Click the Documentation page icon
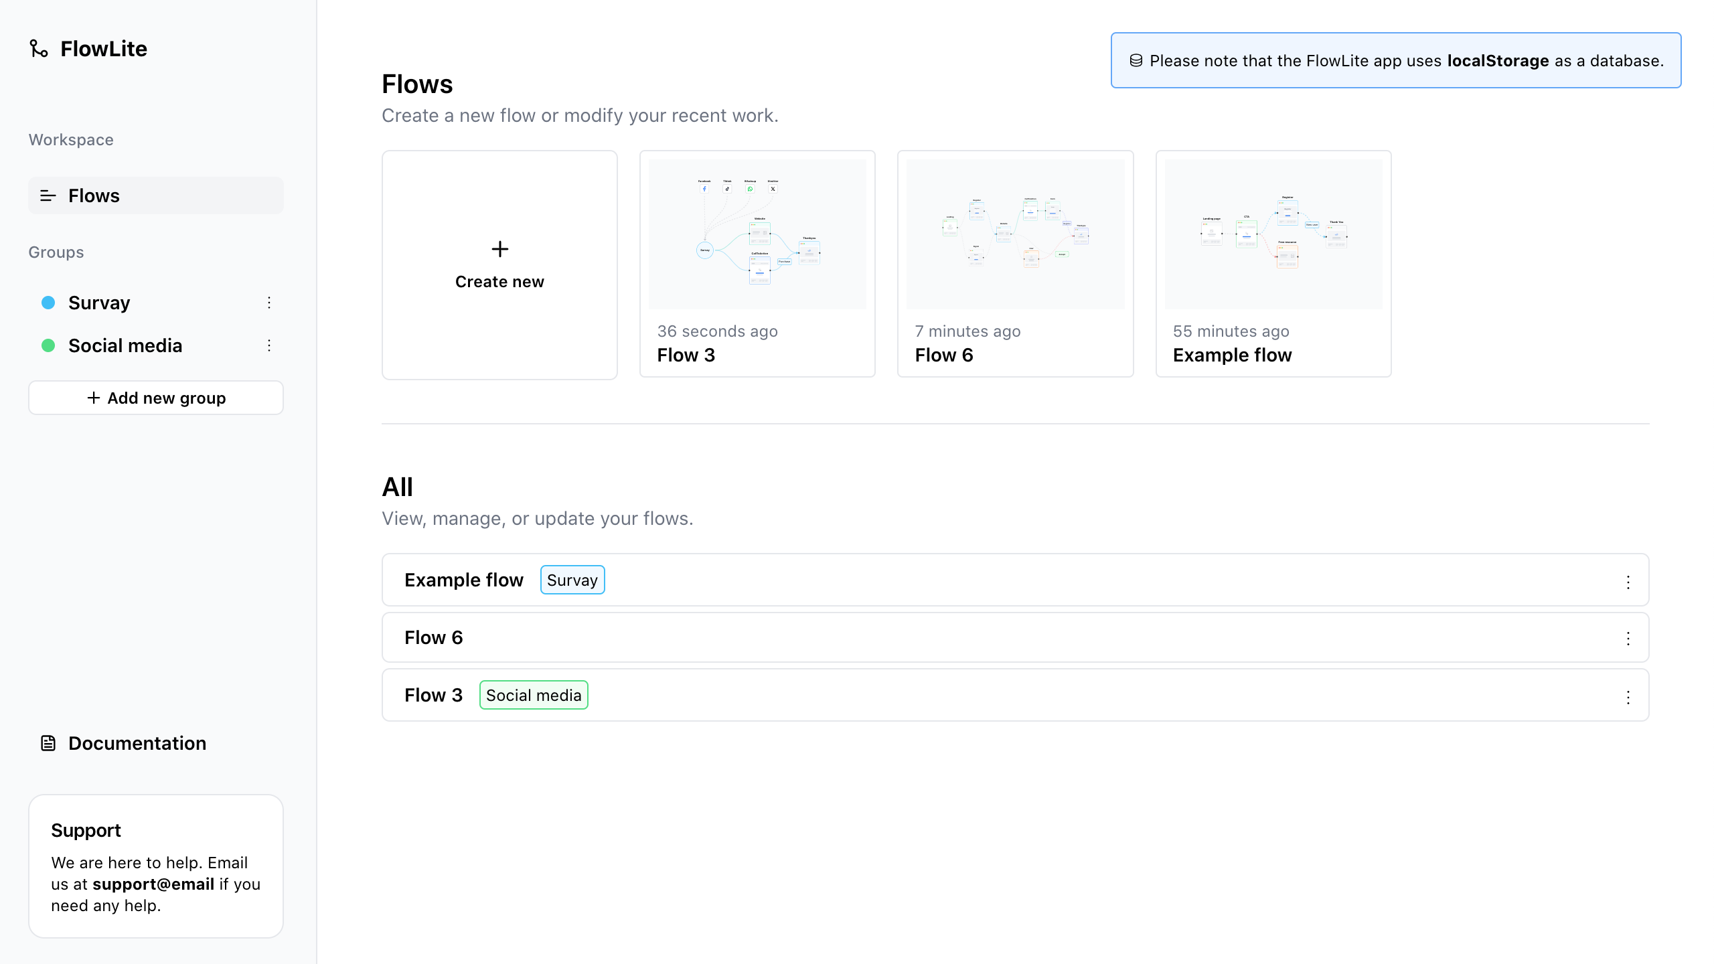This screenshot has height=964, width=1714. (48, 742)
